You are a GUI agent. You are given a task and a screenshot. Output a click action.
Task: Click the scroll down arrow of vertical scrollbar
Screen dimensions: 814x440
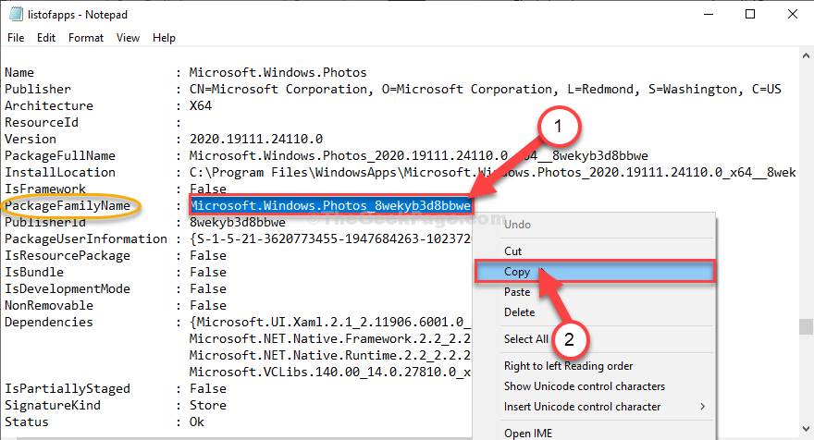tap(806, 429)
